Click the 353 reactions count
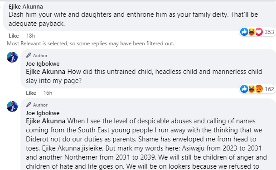 tap(269, 32)
